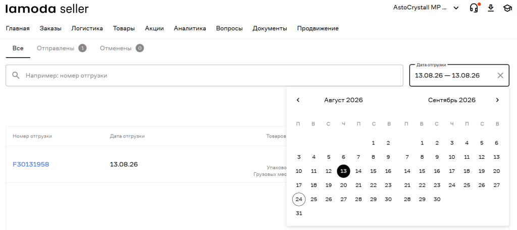The image size is (517, 230).
Task: Open the Документы menu item
Action: [x=270, y=28]
